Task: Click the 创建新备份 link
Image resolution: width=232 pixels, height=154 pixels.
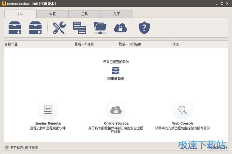Action: click(116, 79)
